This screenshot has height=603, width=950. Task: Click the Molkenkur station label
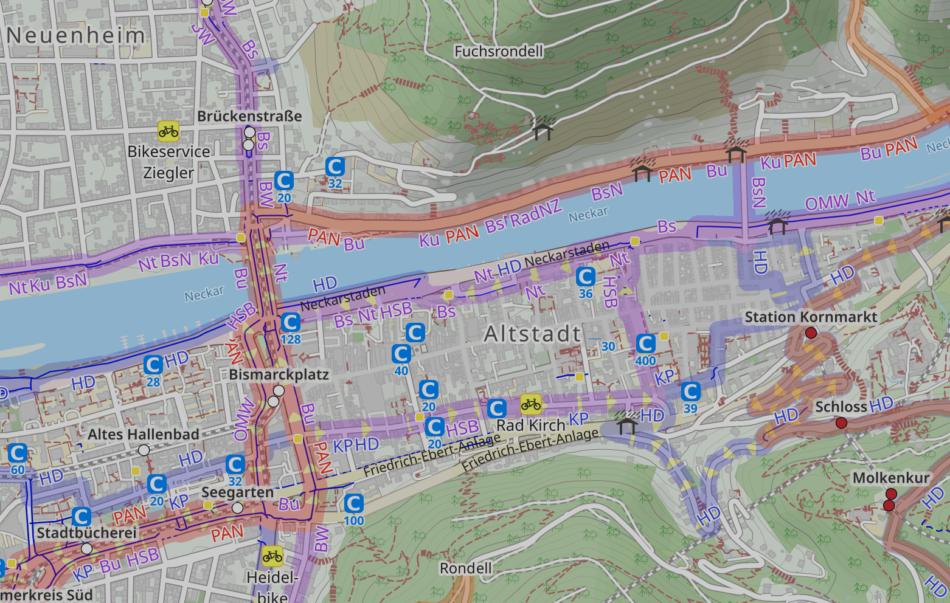(890, 478)
